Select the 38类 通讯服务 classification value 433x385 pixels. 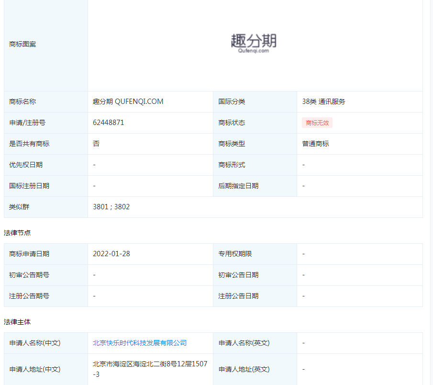[323, 102]
